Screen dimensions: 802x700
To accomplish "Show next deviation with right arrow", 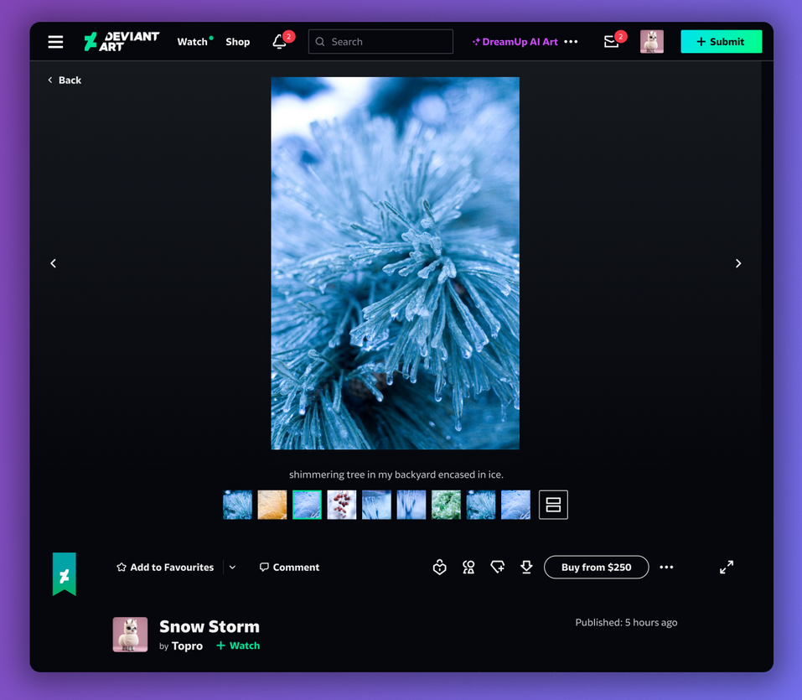I will pyautogui.click(x=738, y=263).
